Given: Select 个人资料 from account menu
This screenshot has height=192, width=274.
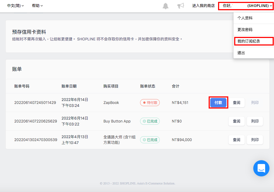Looking at the screenshot, I should pos(254,18).
